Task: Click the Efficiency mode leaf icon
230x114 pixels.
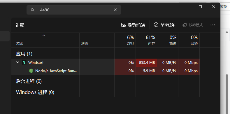Action: (x=184, y=25)
